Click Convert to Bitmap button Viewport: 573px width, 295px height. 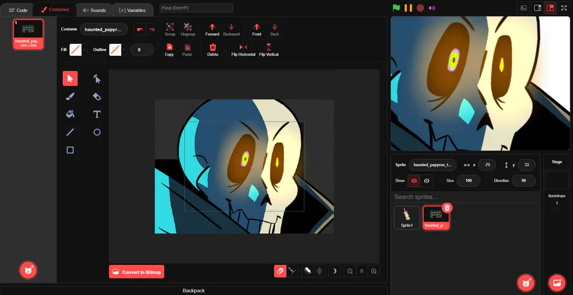click(x=137, y=271)
